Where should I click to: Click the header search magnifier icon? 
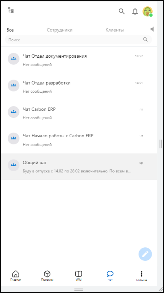click(122, 11)
